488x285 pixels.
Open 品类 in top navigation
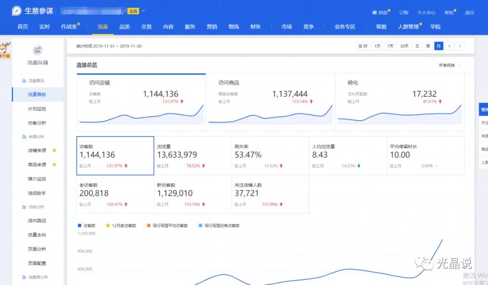pos(125,27)
